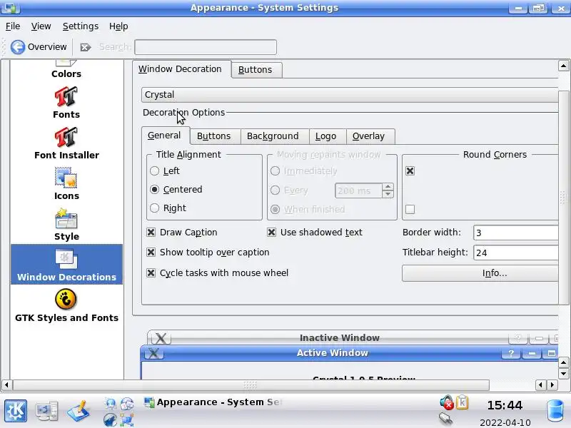Open the Crystal decoration dropdown
The image size is (571, 428).
coord(350,95)
